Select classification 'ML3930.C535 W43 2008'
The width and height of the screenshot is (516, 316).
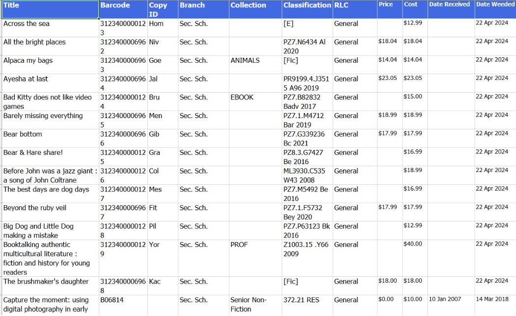coord(307,175)
